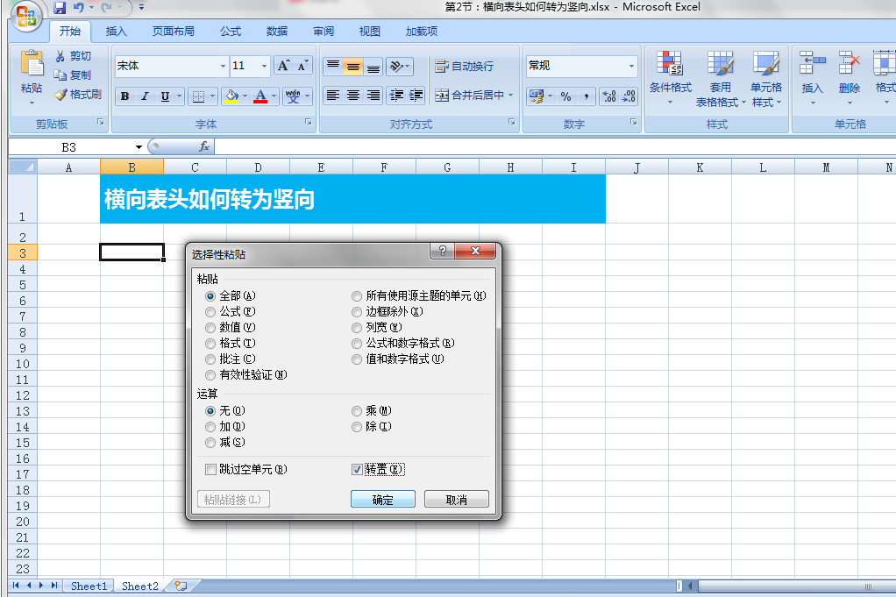The width and height of the screenshot is (896, 597).
Task: Center cell text horizontally
Action: pyautogui.click(x=353, y=95)
